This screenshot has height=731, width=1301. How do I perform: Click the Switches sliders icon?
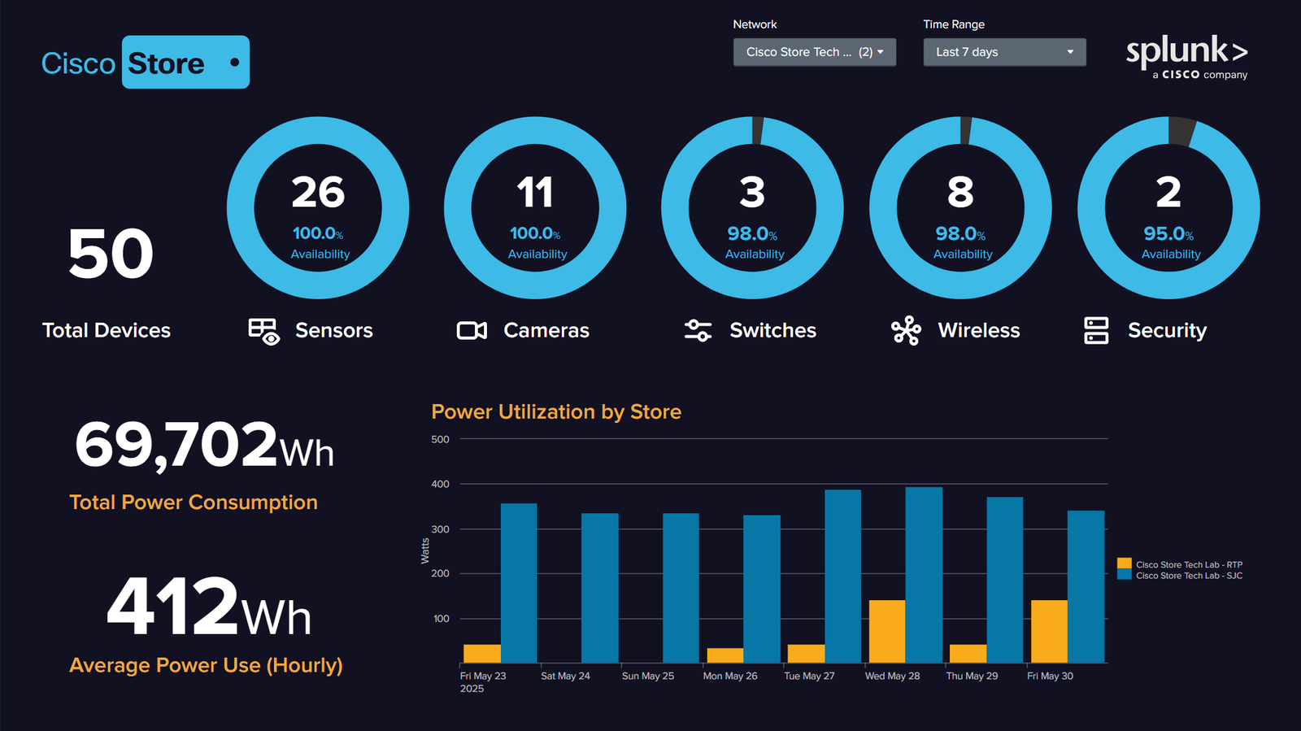tap(698, 330)
